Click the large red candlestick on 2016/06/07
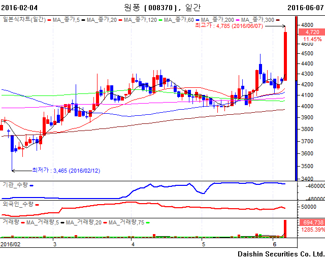Screen dimensions: 325x260 click(285, 56)
